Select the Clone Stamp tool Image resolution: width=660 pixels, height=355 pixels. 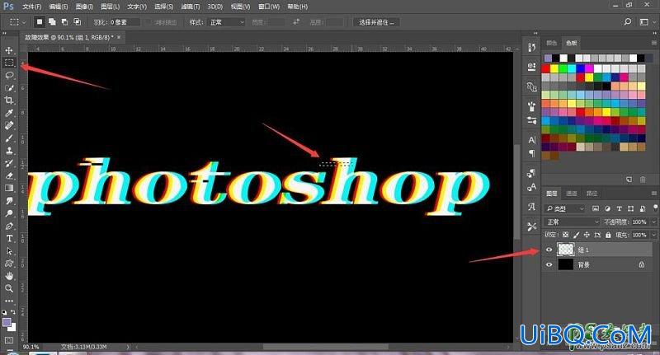[9, 151]
